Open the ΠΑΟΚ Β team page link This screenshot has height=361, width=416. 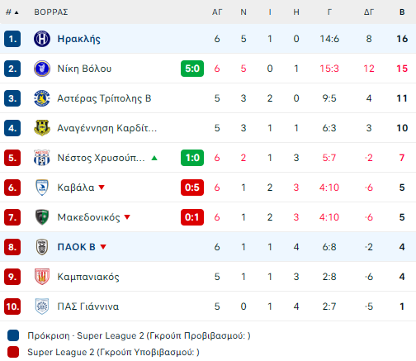(76, 247)
